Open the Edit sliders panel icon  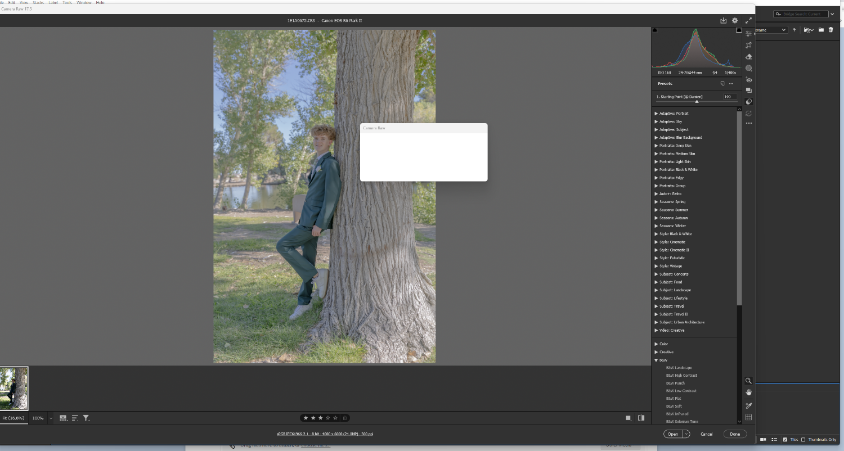coord(748,34)
